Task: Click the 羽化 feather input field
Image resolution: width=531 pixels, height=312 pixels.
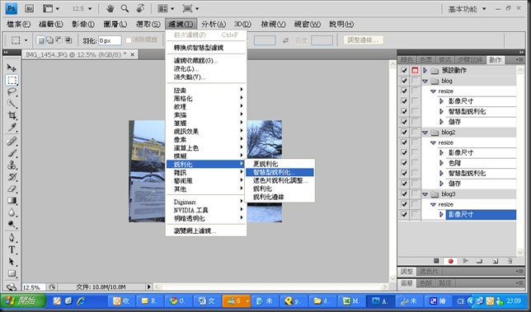Action: click(110, 40)
